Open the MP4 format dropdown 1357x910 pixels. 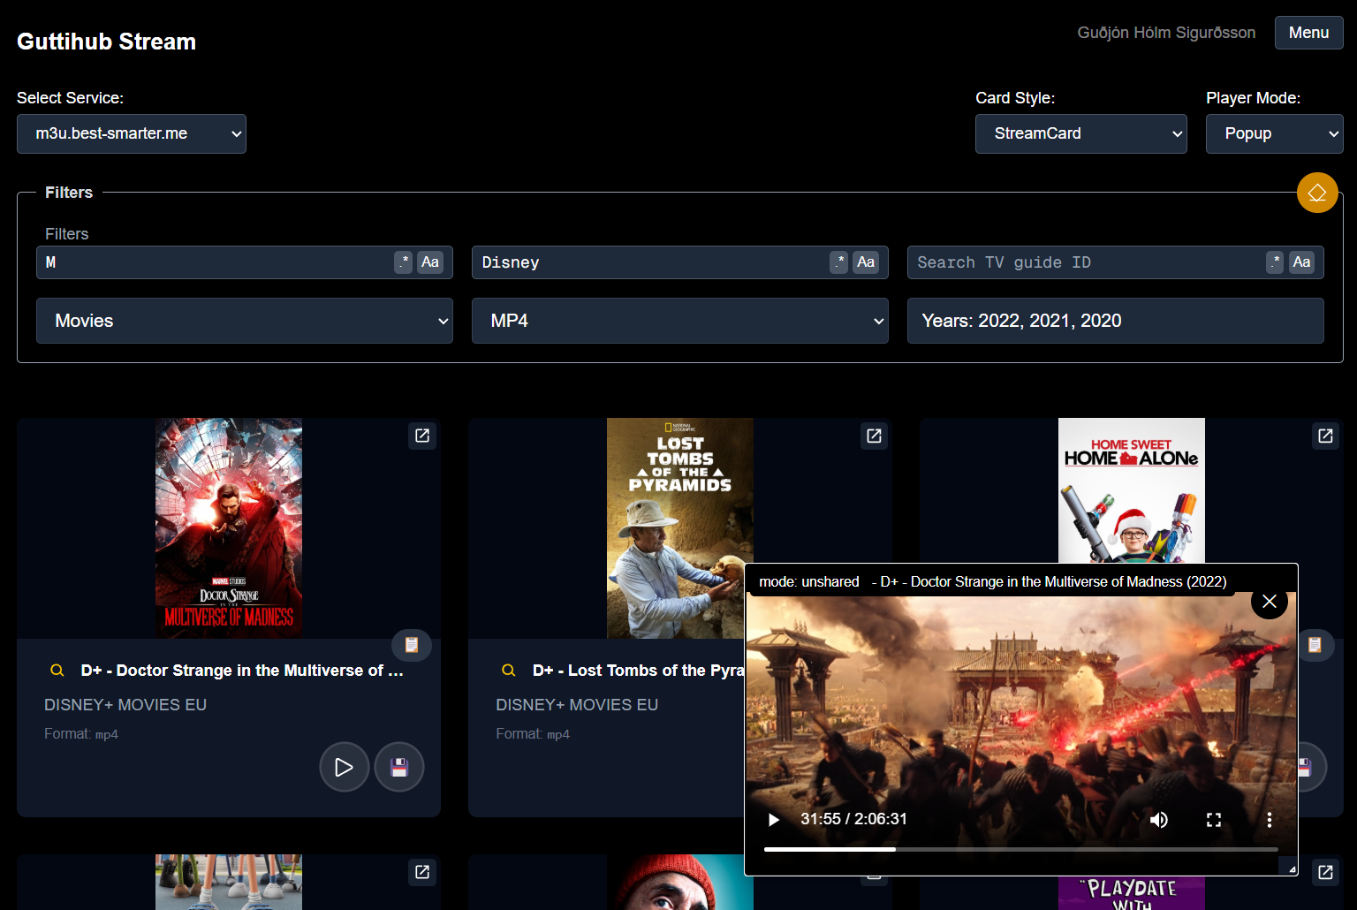[680, 321]
